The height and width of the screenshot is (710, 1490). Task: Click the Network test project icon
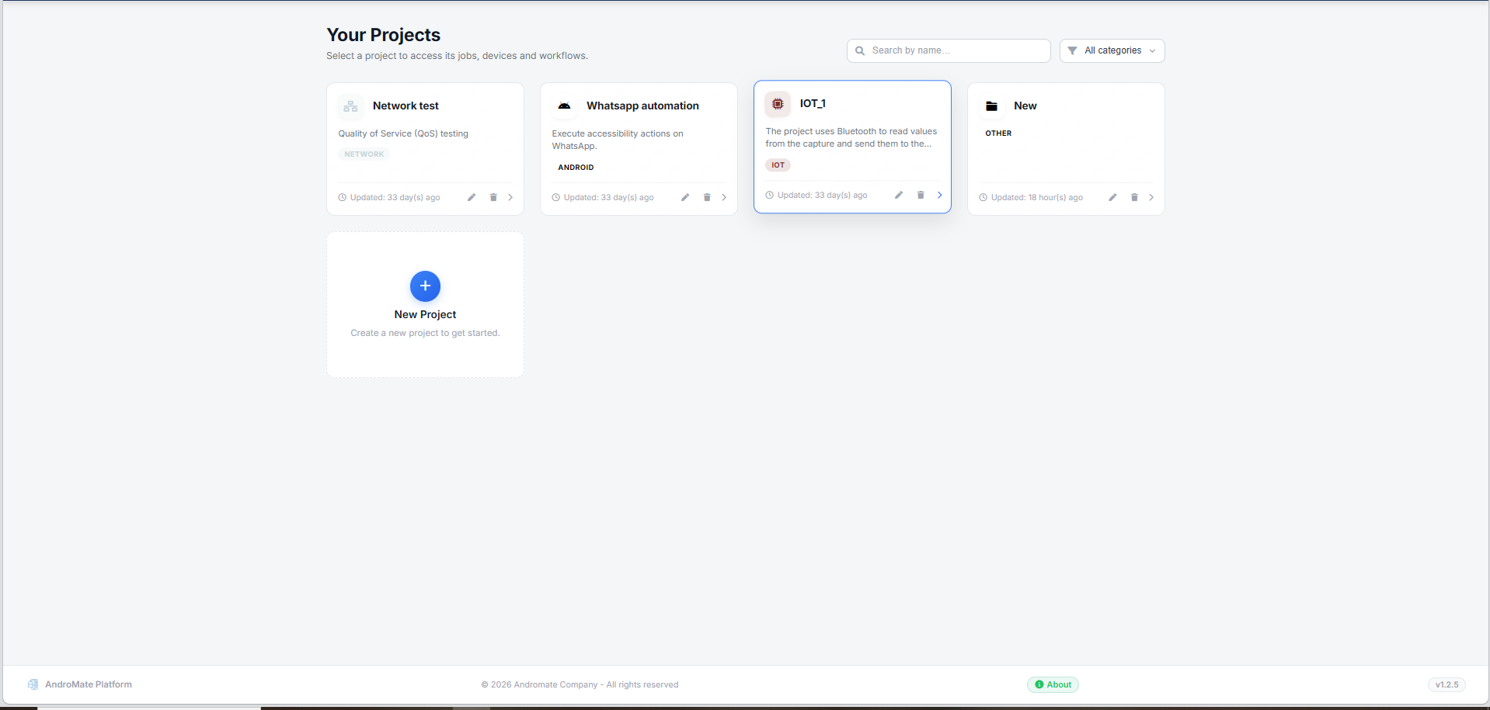[x=351, y=106]
